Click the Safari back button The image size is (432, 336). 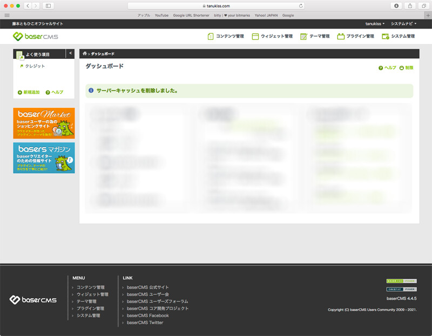click(28, 6)
